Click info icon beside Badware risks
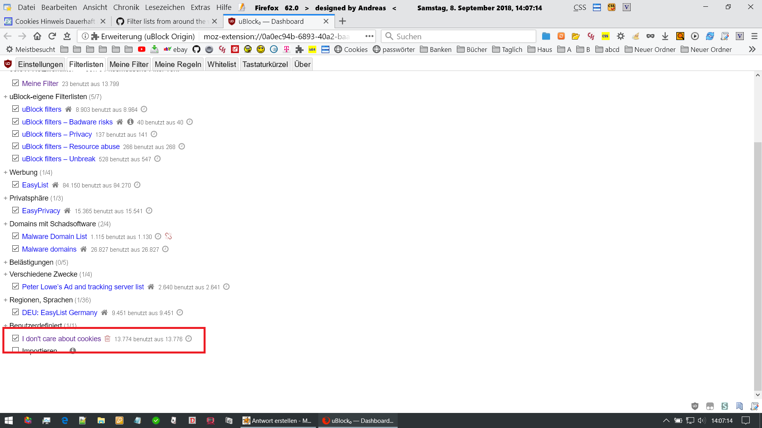 point(130,122)
